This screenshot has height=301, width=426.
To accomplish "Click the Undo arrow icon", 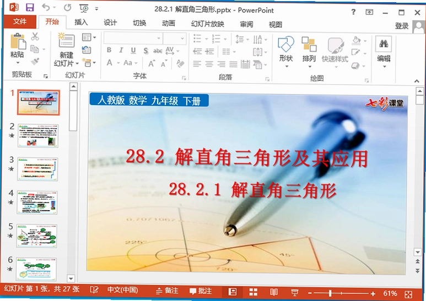I will [46, 8].
